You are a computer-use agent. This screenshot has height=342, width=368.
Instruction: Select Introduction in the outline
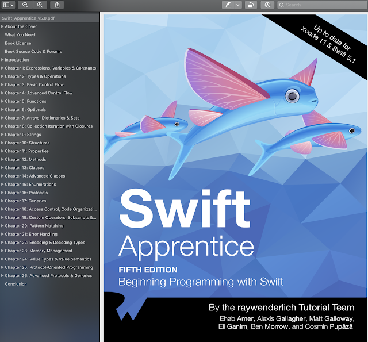click(17, 60)
